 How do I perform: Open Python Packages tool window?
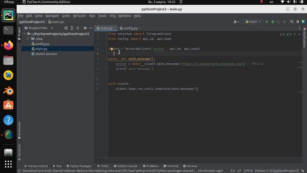click(x=79, y=166)
